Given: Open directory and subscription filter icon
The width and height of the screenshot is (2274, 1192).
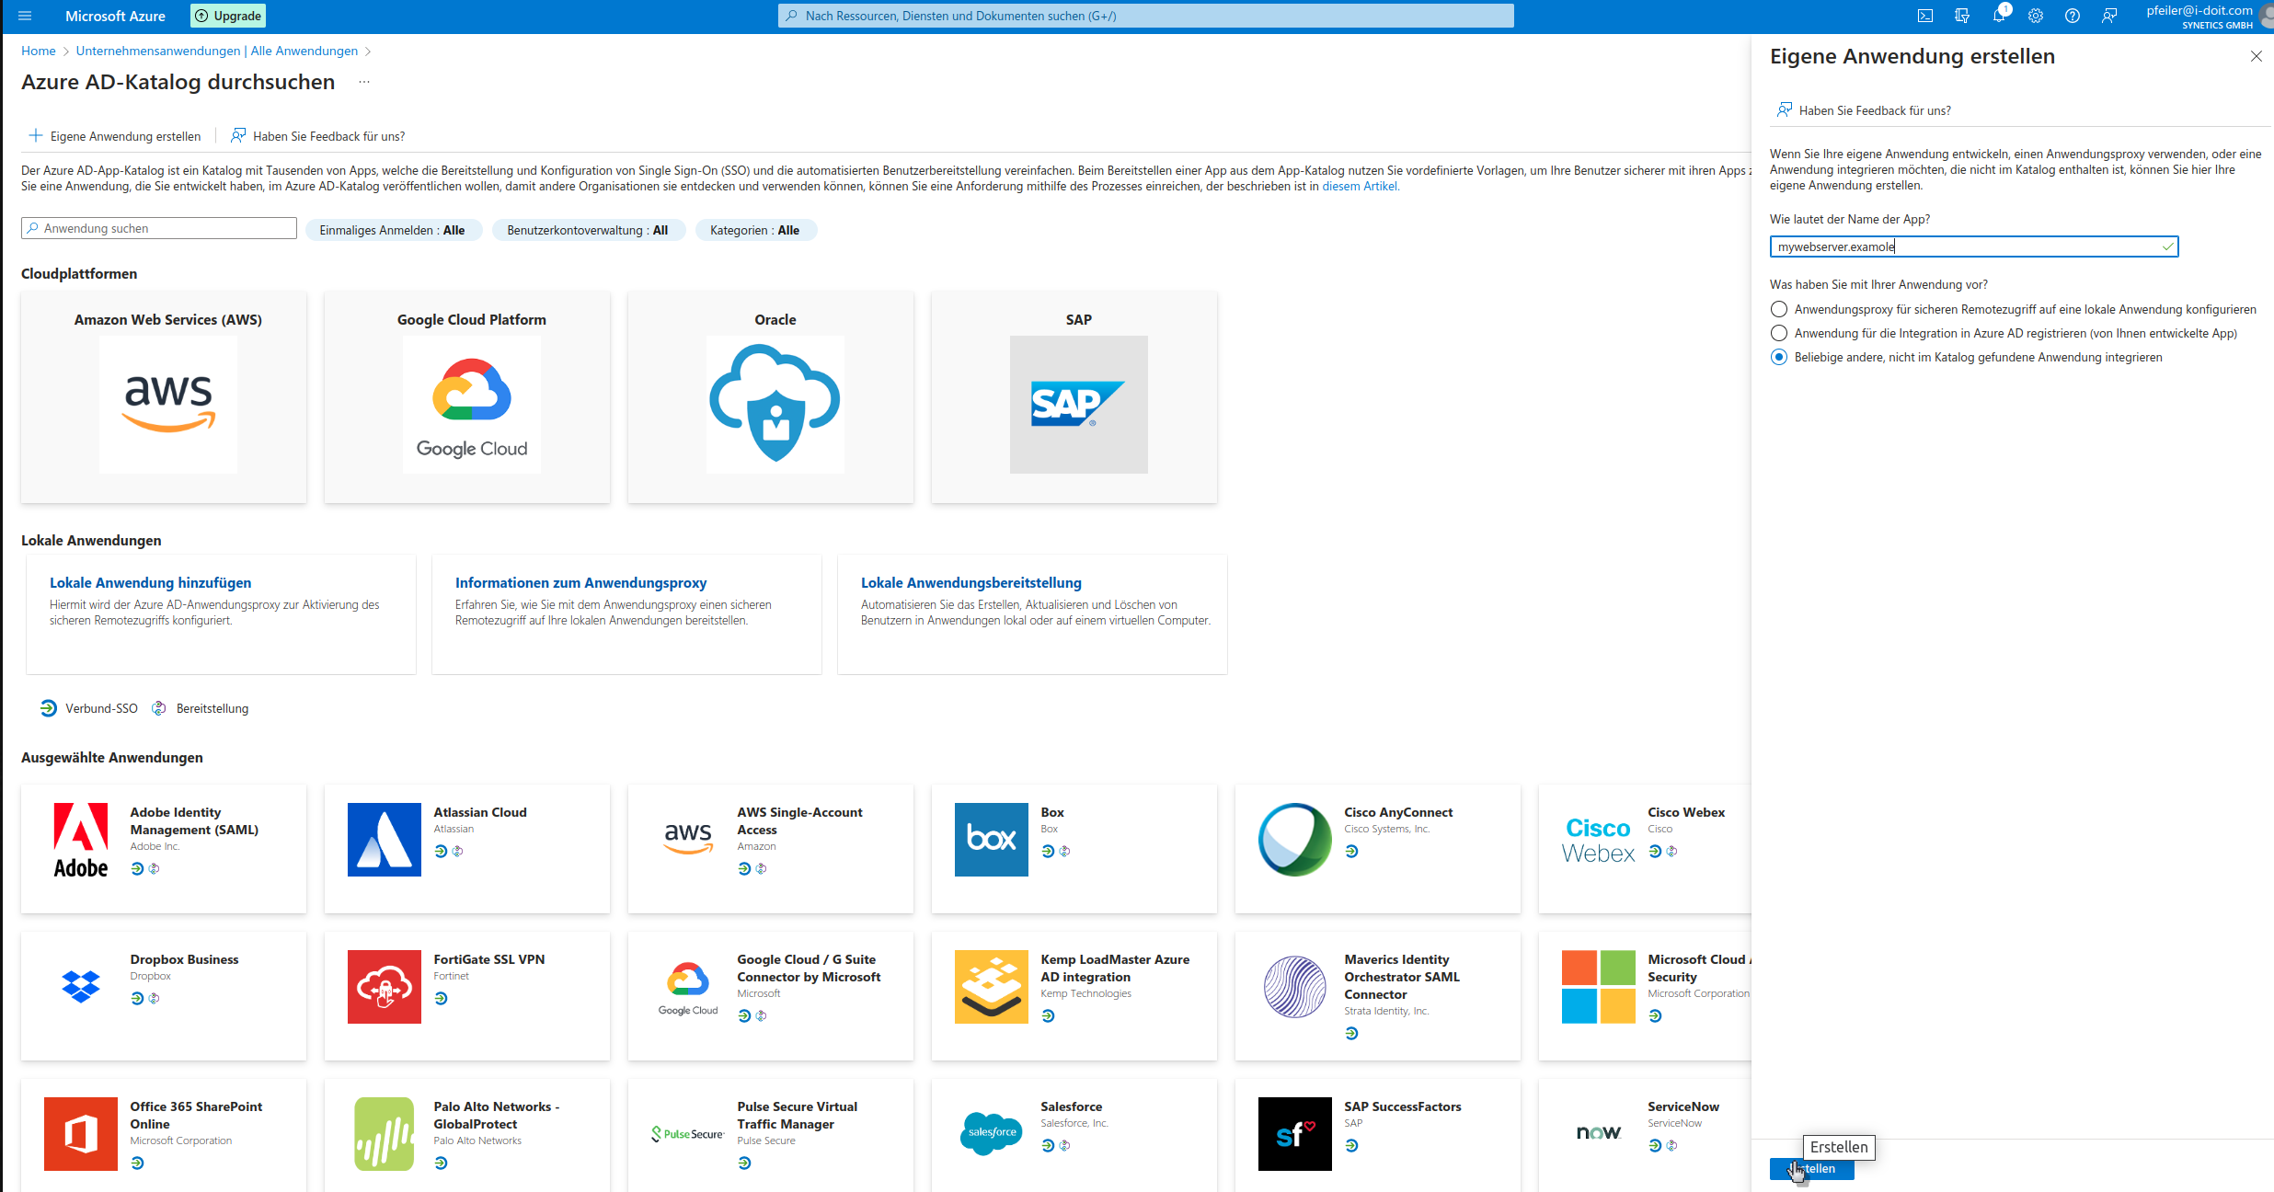Looking at the screenshot, I should [1961, 16].
